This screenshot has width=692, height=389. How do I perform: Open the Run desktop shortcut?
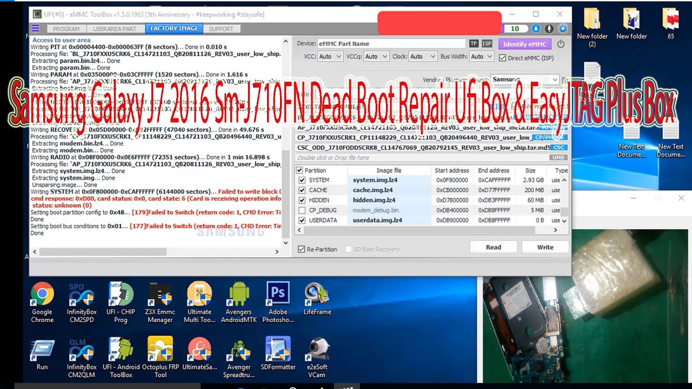[x=42, y=354]
